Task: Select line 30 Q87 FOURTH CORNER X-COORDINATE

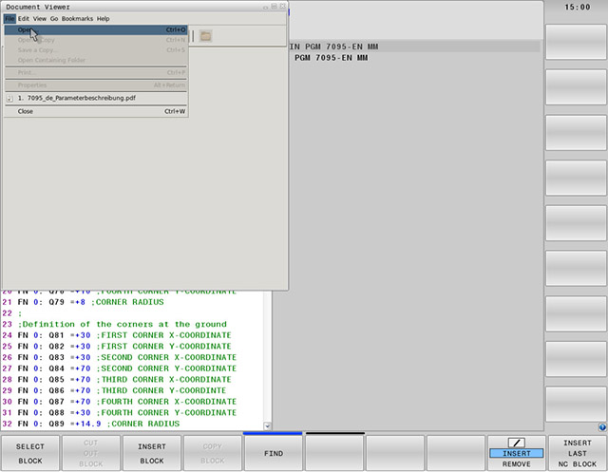Action: point(119,402)
